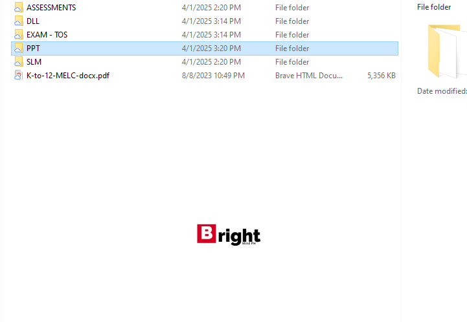Screen dimensions: 467x322
Task: Click the PPT folder icon
Action: click(18, 48)
